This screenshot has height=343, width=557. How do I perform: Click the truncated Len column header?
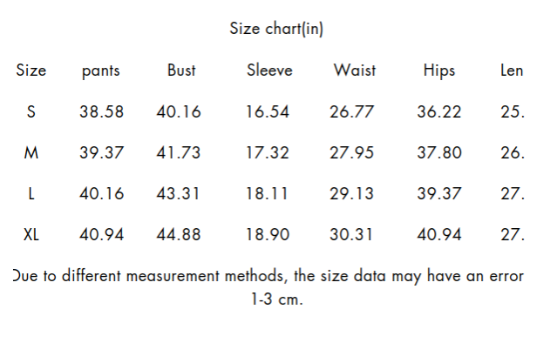[512, 71]
